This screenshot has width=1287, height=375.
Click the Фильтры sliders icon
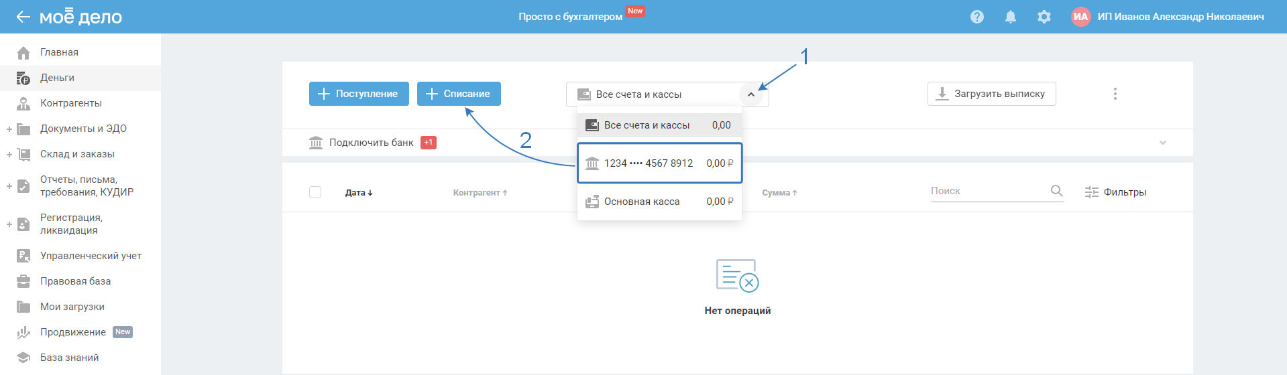[1092, 192]
